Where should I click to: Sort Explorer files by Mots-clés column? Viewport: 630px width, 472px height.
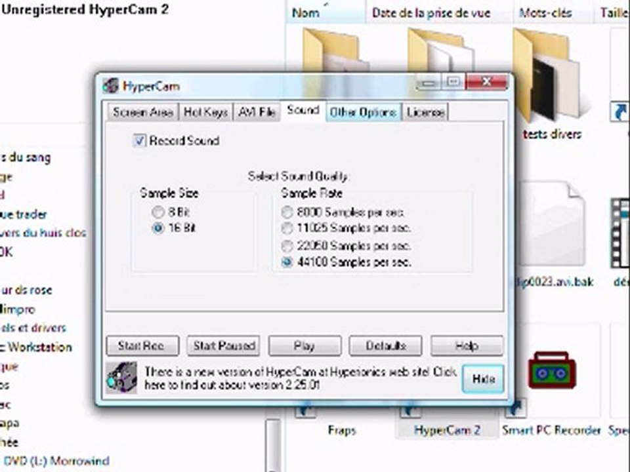pos(553,12)
